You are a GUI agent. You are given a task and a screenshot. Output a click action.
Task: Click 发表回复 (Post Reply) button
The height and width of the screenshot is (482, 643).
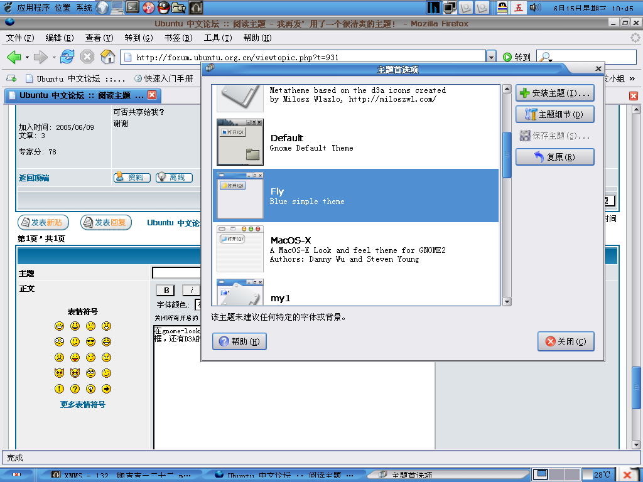click(x=105, y=223)
